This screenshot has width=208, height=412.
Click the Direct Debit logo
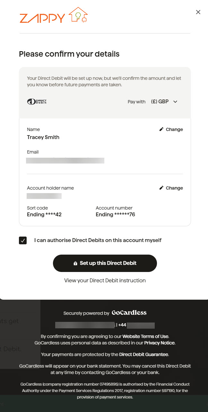pos(37,102)
